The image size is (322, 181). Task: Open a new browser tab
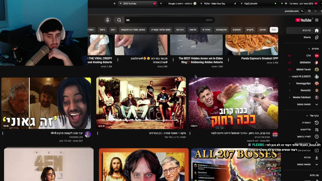(x=114, y=4)
